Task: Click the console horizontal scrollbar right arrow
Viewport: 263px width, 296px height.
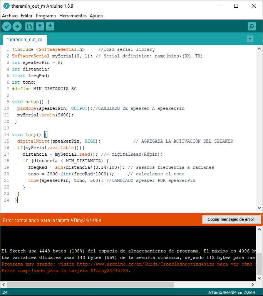Action: click(253, 284)
